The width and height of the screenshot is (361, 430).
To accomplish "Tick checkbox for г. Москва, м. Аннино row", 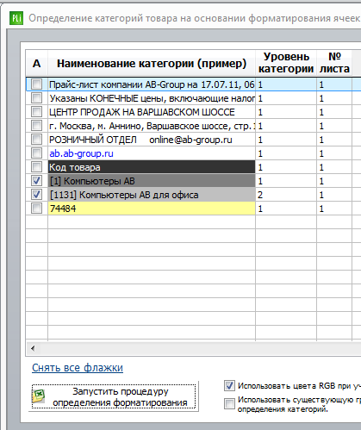I will pyautogui.click(x=36, y=126).
